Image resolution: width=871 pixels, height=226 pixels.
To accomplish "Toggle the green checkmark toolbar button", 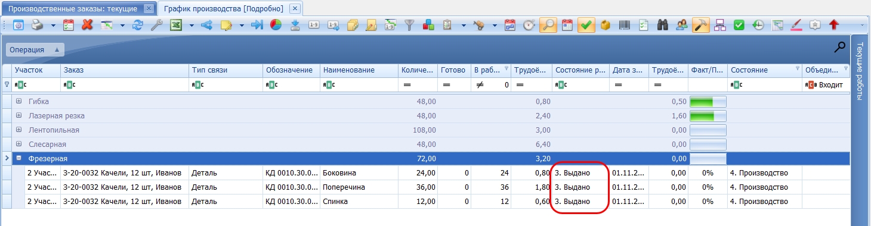I will point(586,25).
